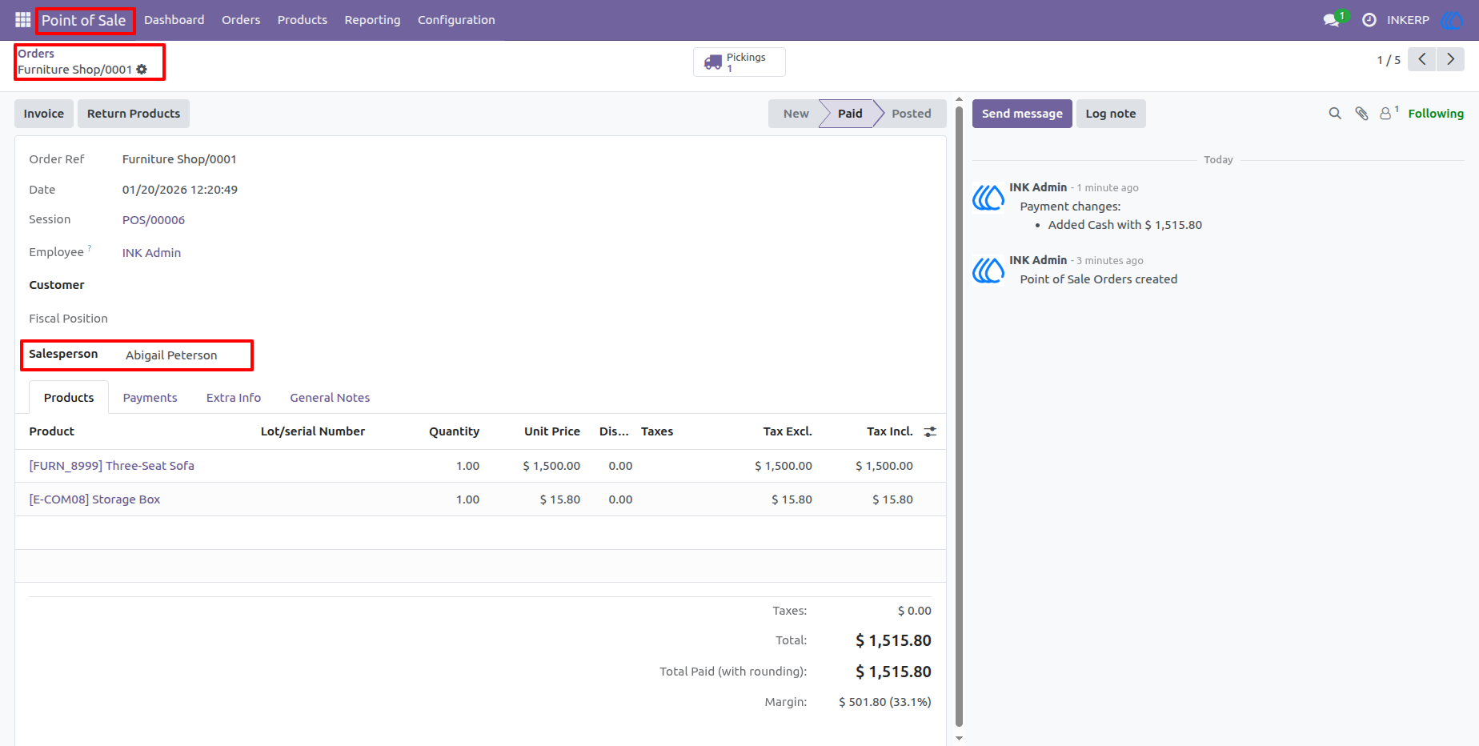Click the Invoice button
The image size is (1479, 746).
click(44, 114)
